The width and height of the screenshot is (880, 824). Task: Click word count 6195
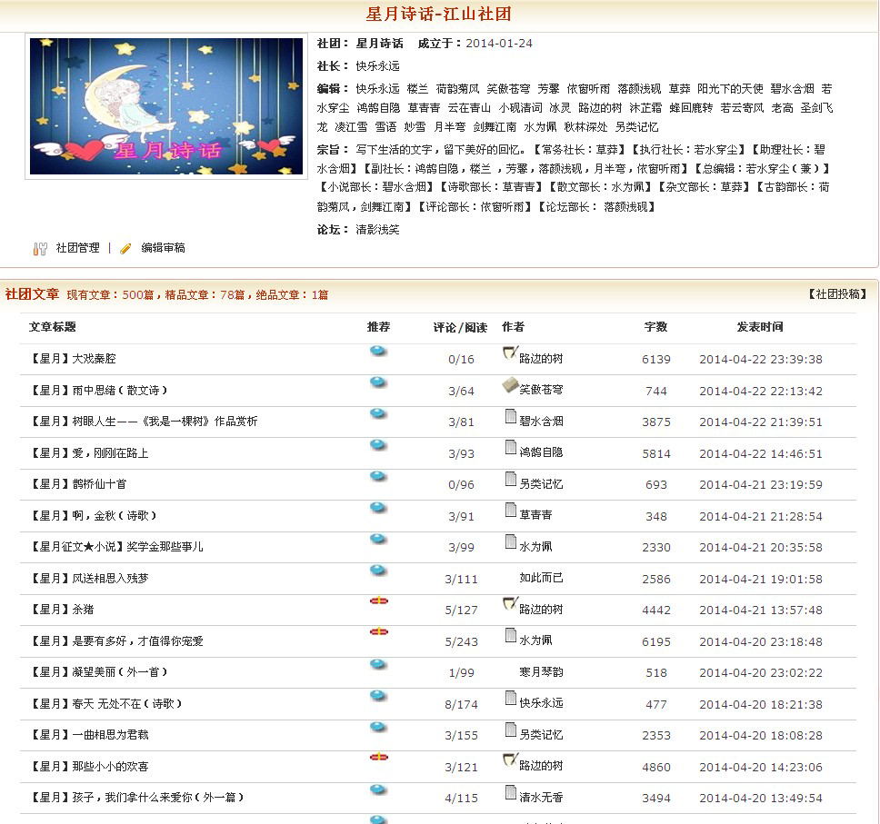pyautogui.click(x=656, y=641)
